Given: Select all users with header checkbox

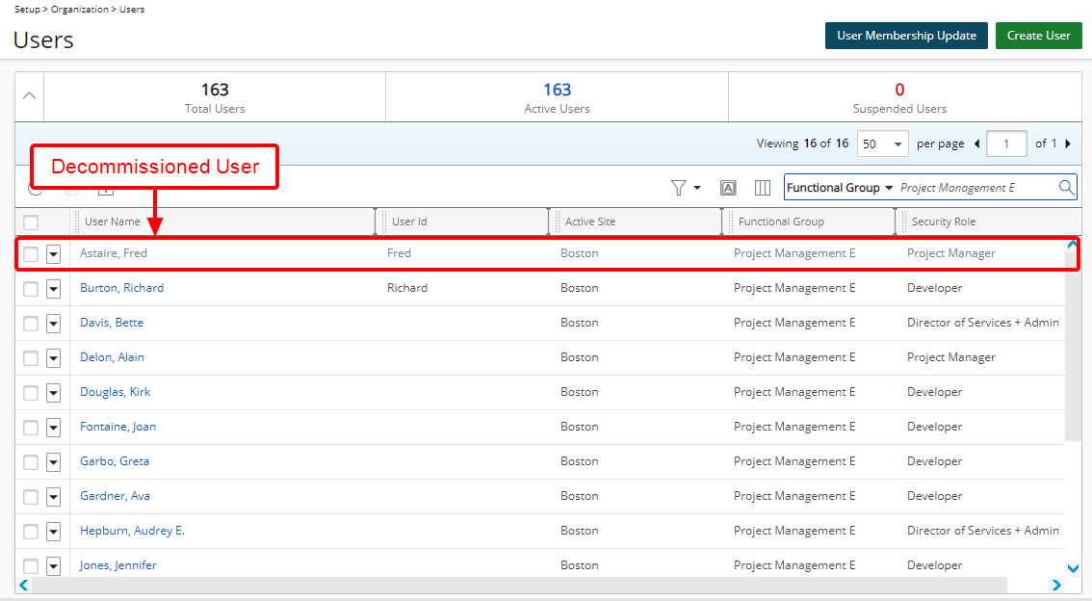Looking at the screenshot, I should [x=31, y=222].
